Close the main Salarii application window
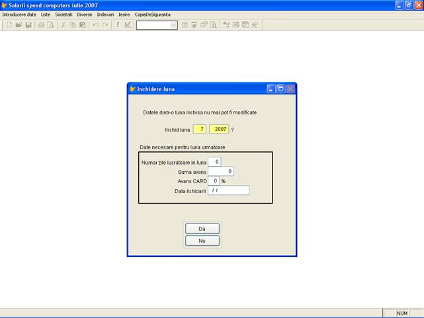Viewport: 424px width, 318px height. click(419, 5)
